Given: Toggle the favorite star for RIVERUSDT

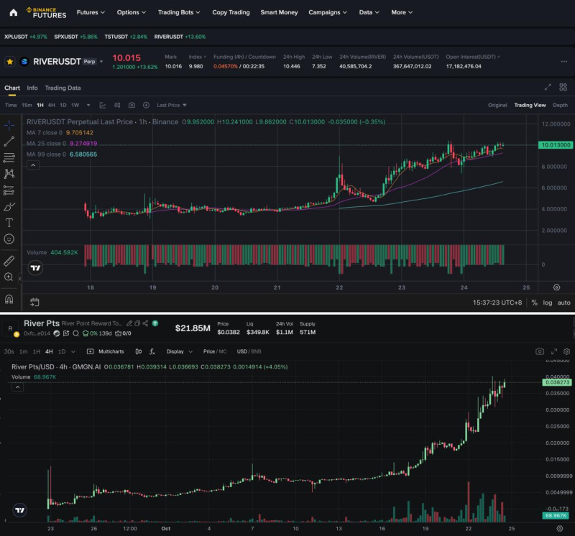Looking at the screenshot, I should pyautogui.click(x=10, y=61).
